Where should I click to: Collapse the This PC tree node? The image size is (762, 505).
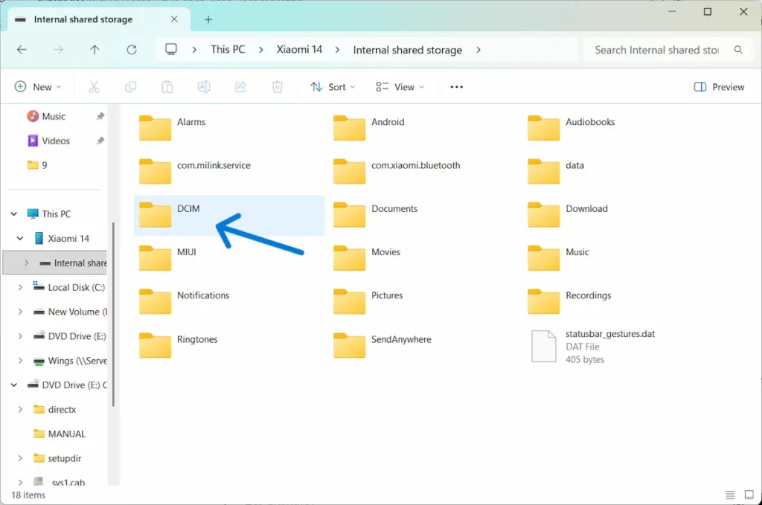pos(14,213)
